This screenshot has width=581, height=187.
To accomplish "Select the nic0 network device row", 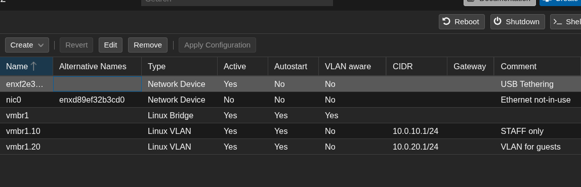I will point(290,100).
